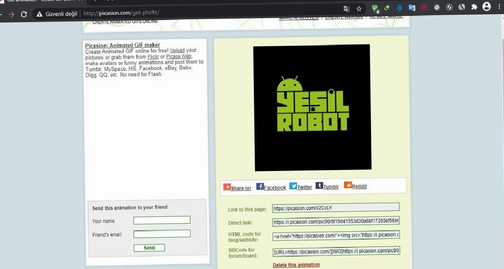The height and width of the screenshot is (269, 504).
Task: Select the Link to this page field
Action: (x=336, y=207)
